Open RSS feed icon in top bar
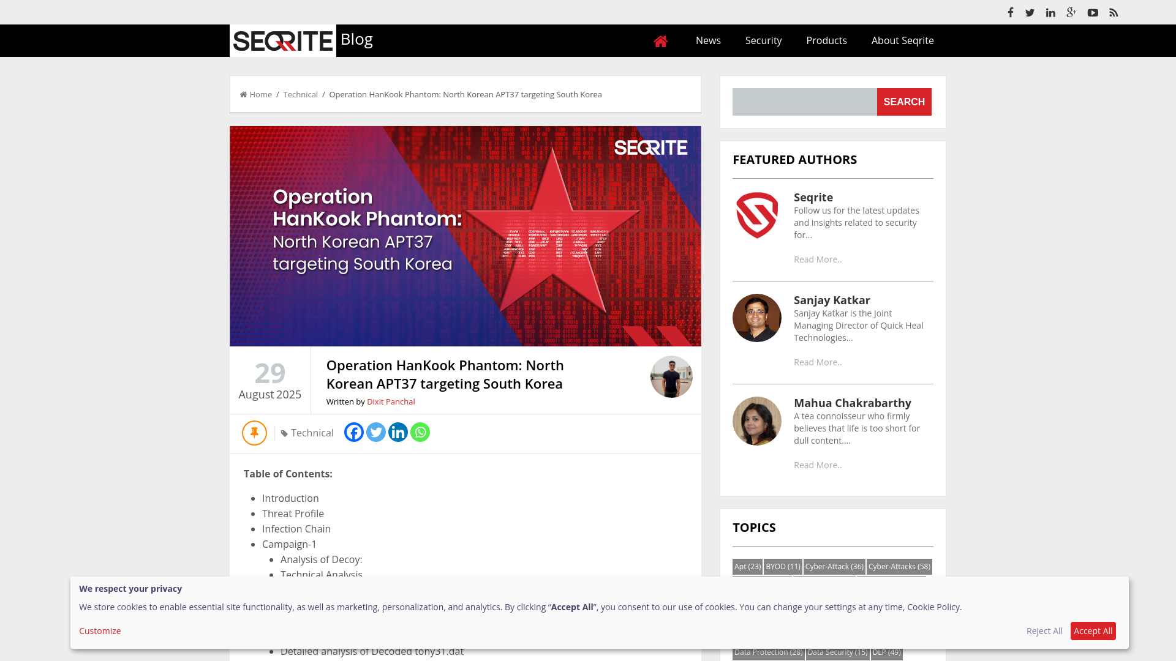 point(1114,13)
